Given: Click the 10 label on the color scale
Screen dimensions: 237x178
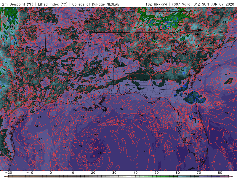Looking at the screenshot, I should 72,173.
